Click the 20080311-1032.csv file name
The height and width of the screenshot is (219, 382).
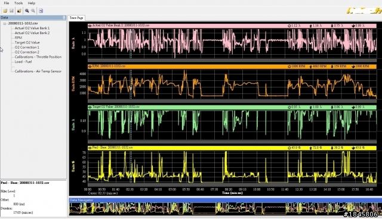tap(23, 23)
